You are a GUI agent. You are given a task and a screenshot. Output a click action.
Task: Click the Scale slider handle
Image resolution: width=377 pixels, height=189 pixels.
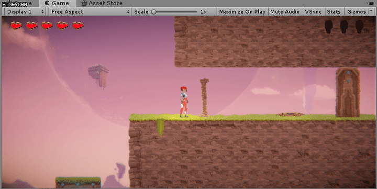click(x=154, y=12)
